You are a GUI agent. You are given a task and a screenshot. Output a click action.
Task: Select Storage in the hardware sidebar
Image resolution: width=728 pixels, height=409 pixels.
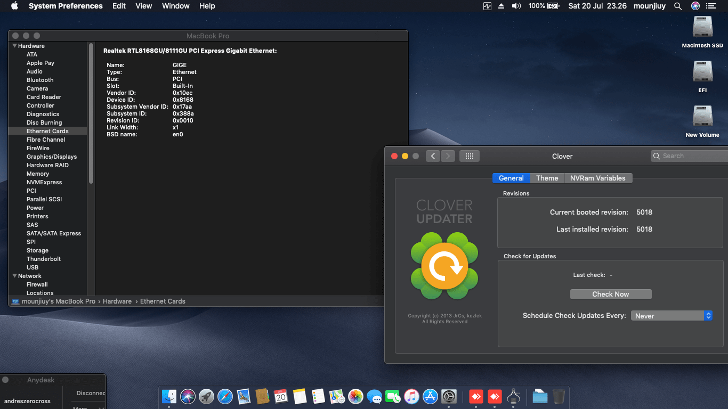click(x=37, y=250)
